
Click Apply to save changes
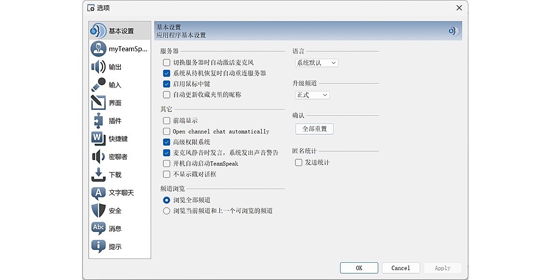(442, 268)
